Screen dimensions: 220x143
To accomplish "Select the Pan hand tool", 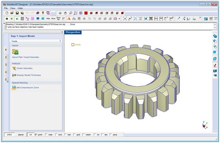I will (65, 13).
